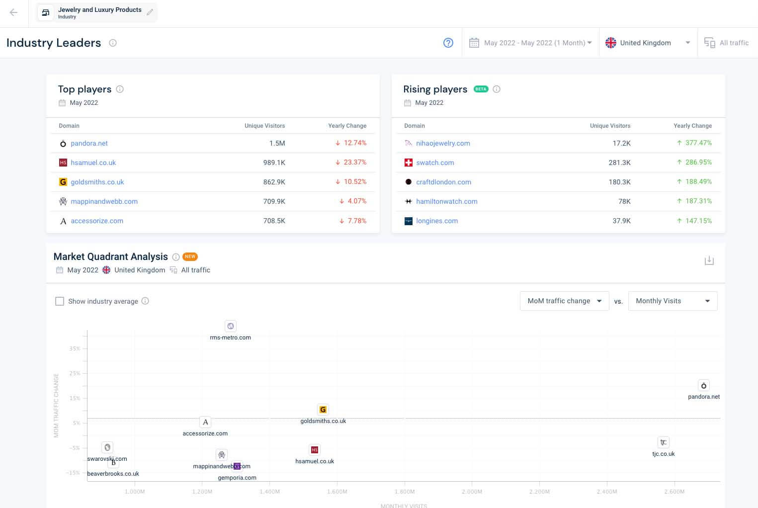Open the MoM traffic change dropdown
The image size is (758, 508).
(x=564, y=301)
